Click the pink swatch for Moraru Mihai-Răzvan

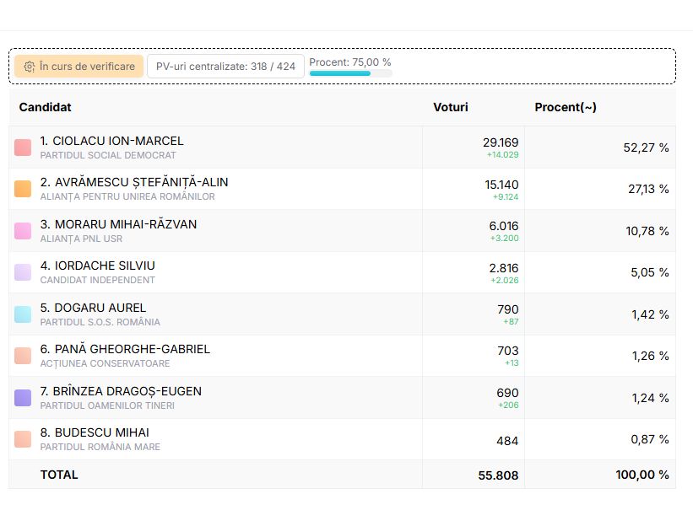pyautogui.click(x=23, y=231)
